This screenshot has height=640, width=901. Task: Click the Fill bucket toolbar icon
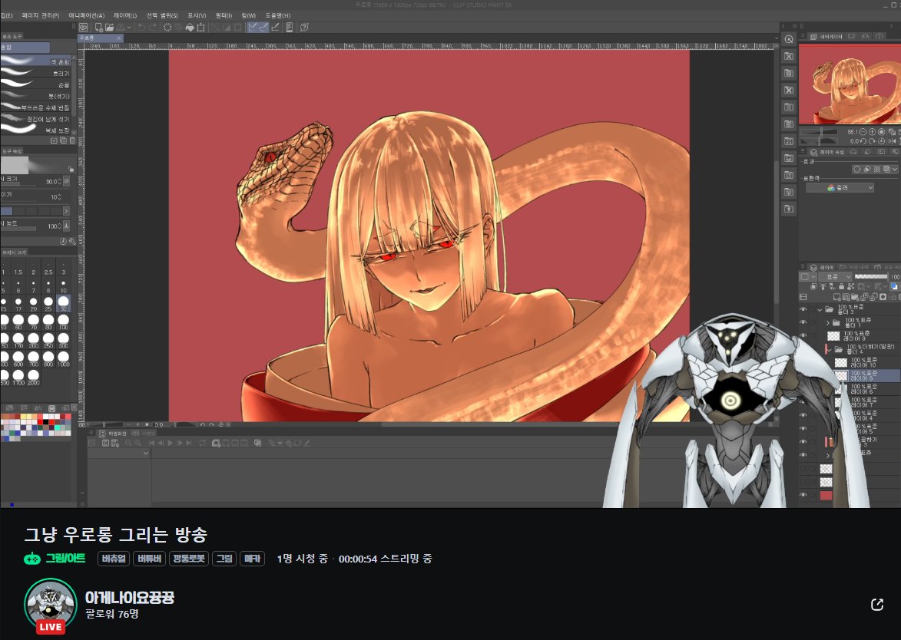tap(189, 27)
